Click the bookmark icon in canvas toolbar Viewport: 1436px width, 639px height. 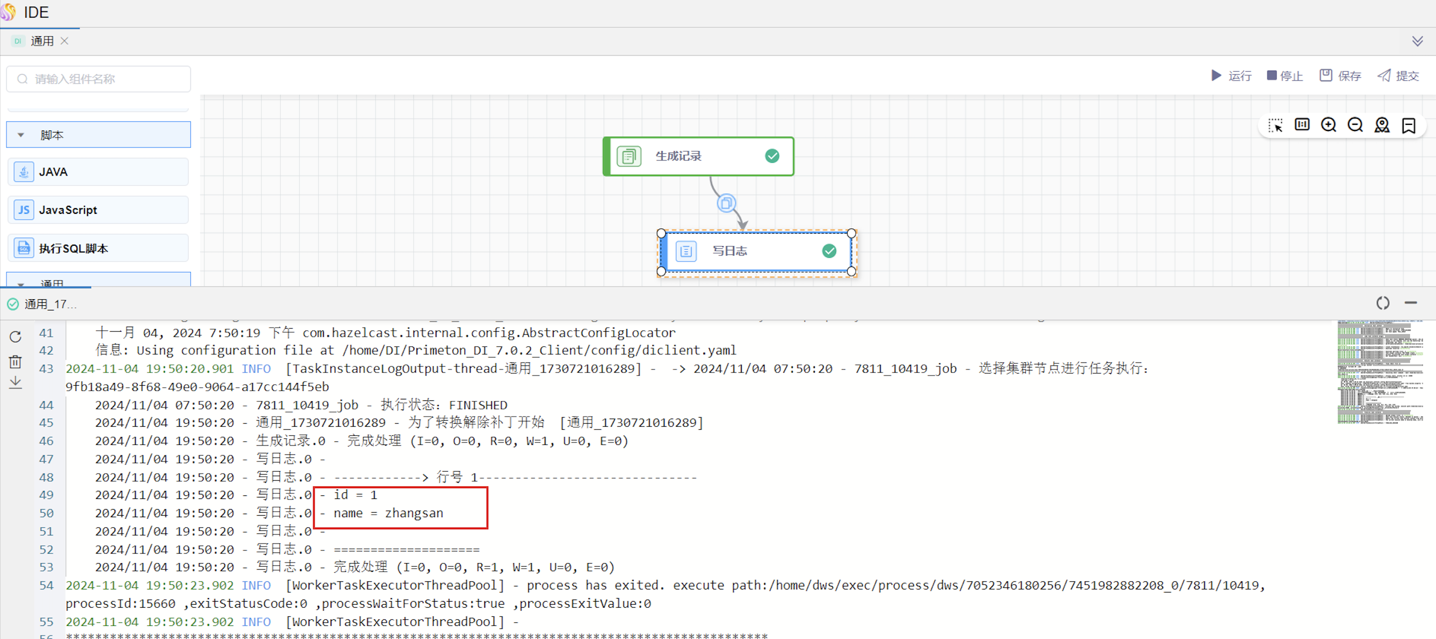1408,125
